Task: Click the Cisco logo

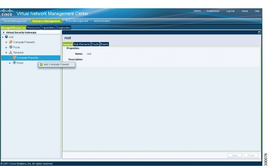Action: (7, 12)
